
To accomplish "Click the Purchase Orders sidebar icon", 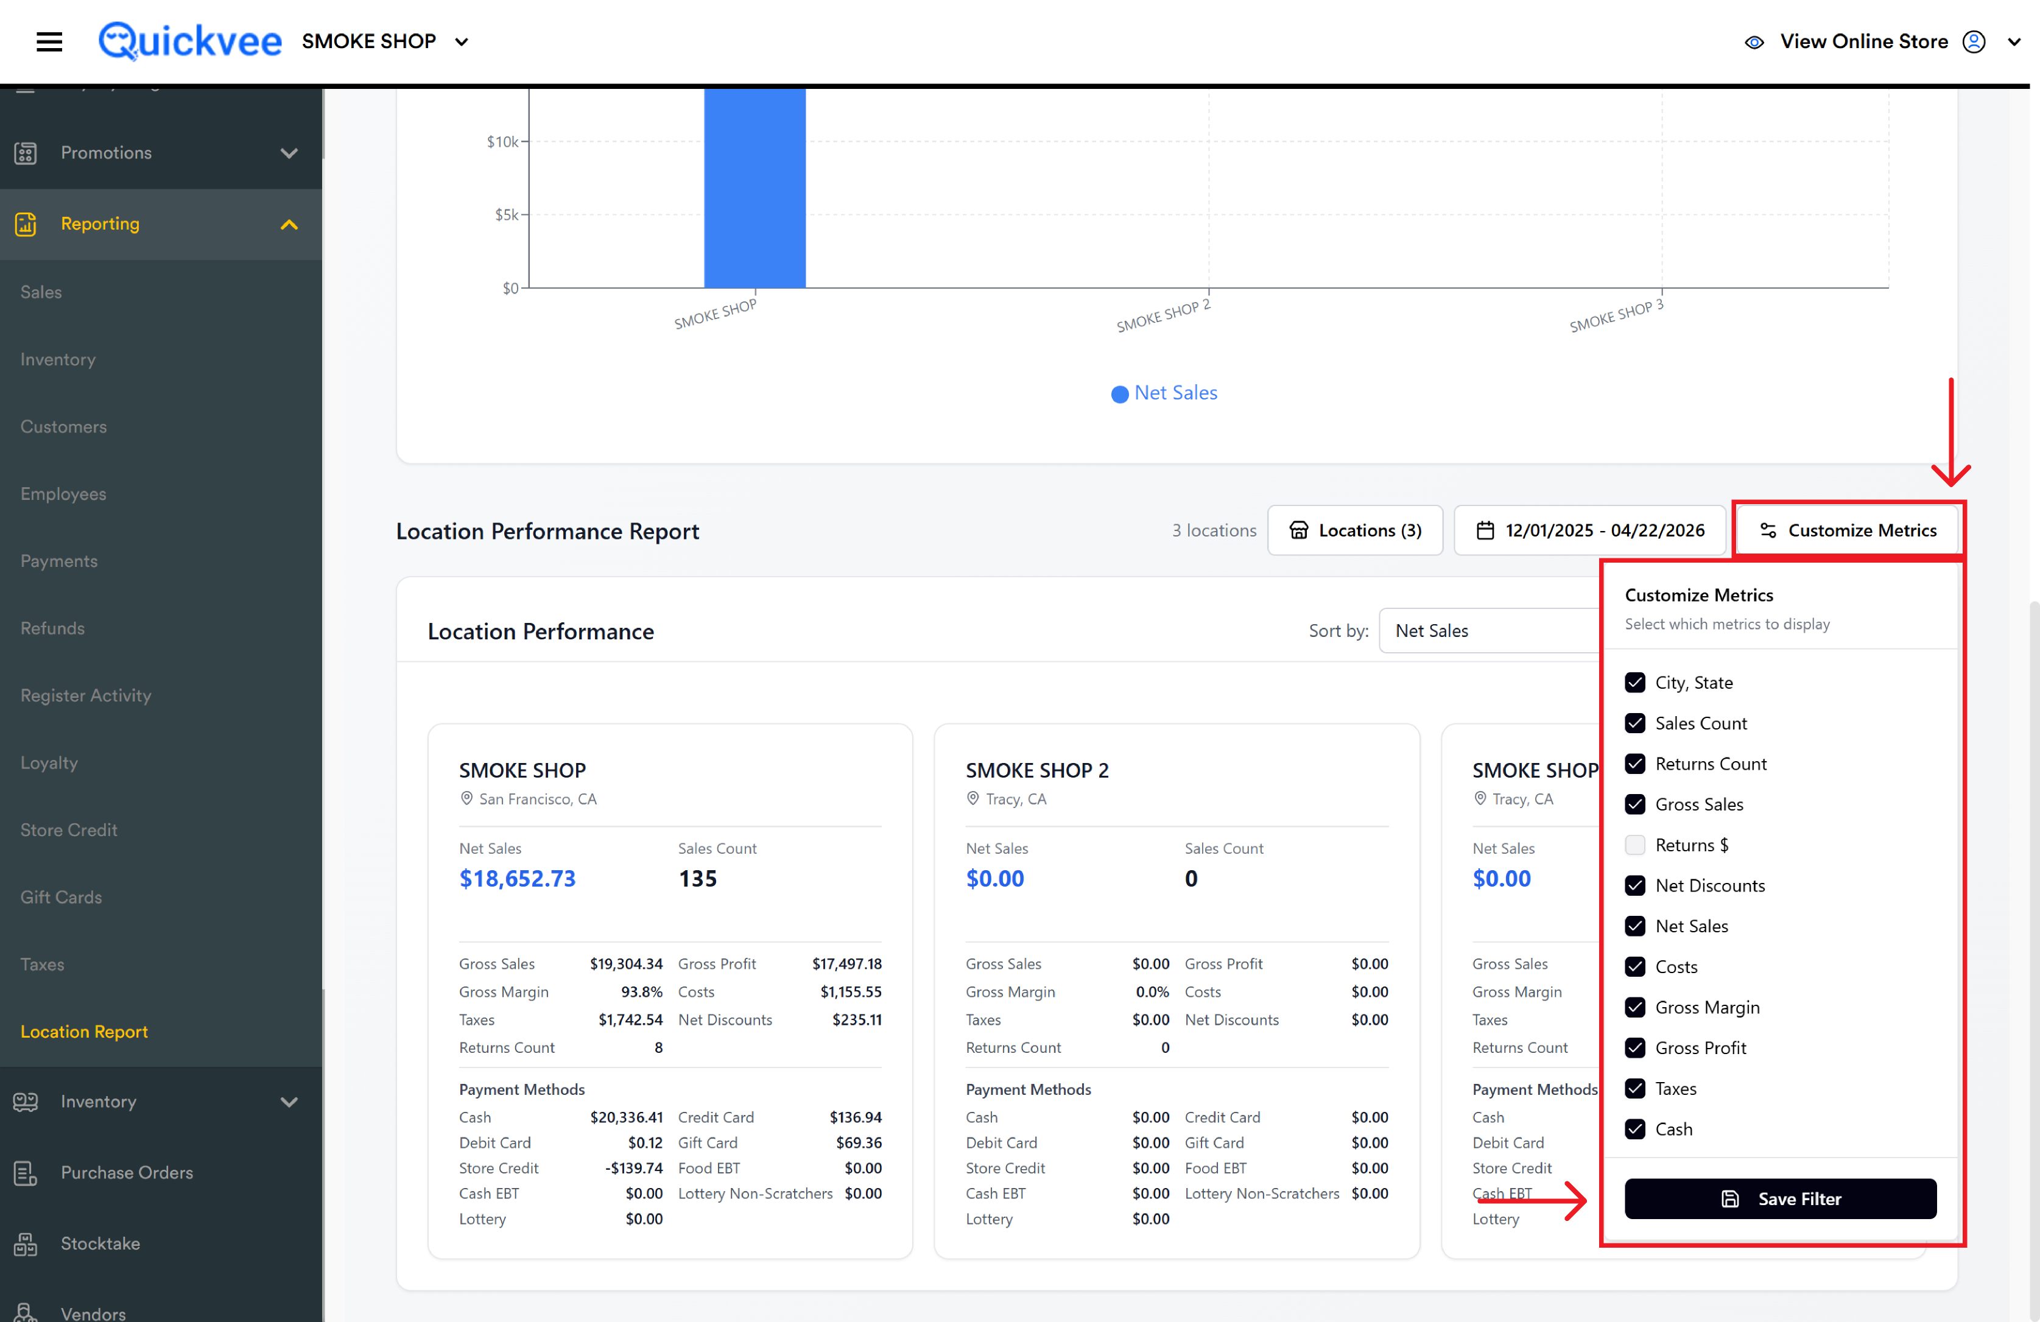I will (x=26, y=1172).
